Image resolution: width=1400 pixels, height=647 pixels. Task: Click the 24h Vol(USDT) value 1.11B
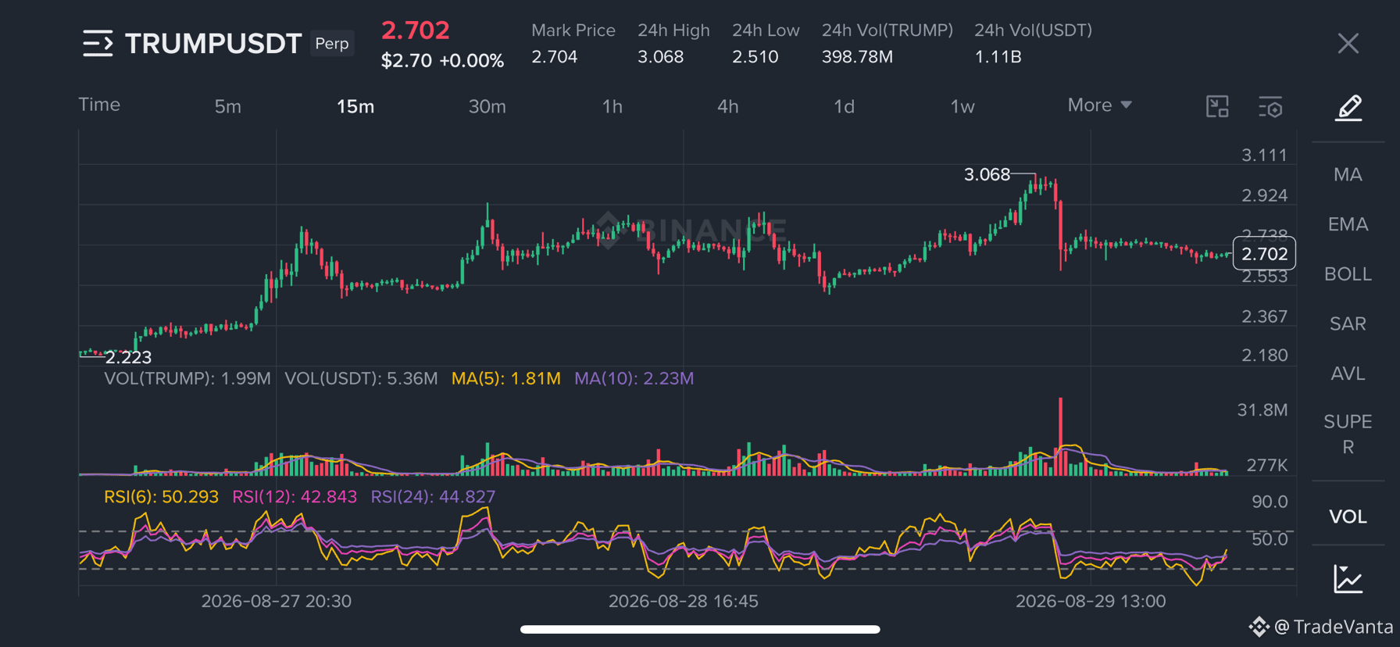(998, 57)
